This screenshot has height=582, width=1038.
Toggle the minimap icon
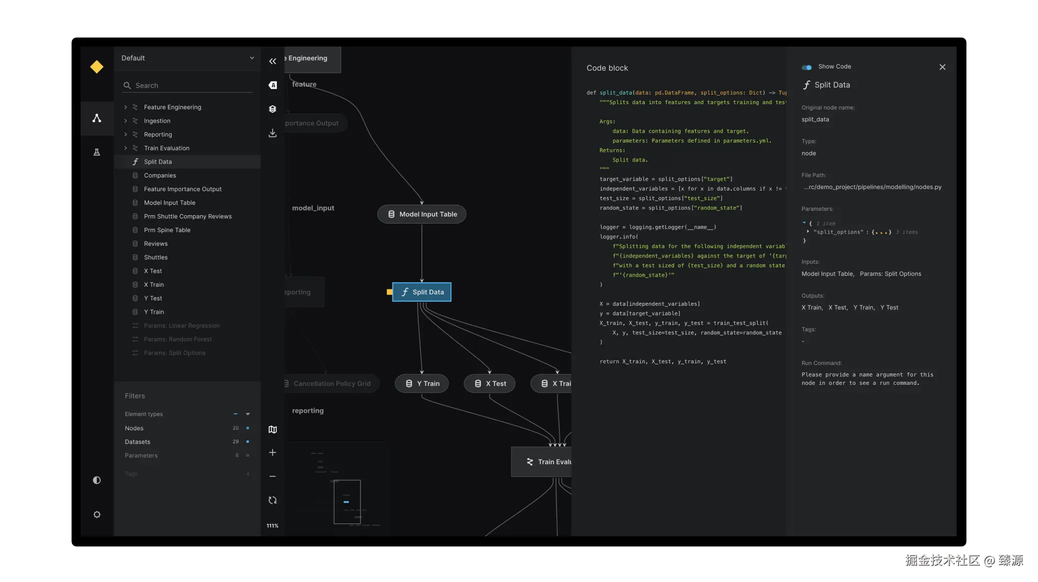[x=272, y=429]
